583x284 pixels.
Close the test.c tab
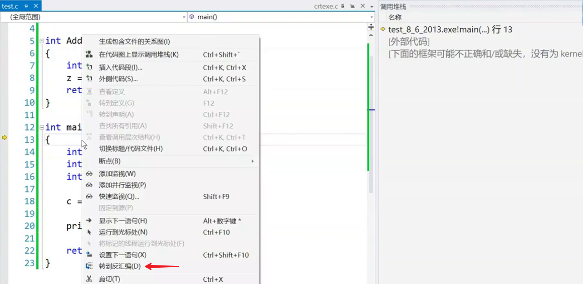pos(35,6)
